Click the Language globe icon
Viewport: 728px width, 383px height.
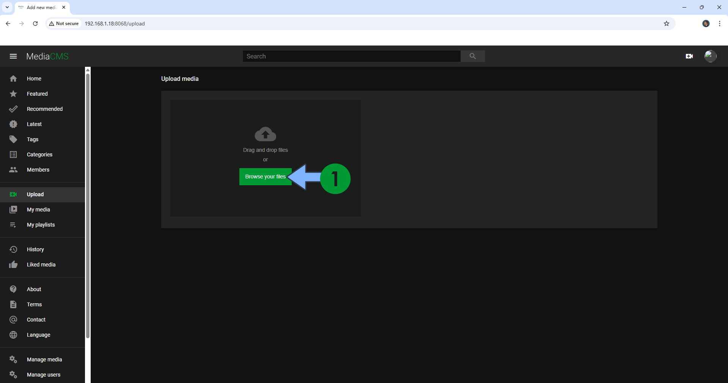(x=13, y=334)
